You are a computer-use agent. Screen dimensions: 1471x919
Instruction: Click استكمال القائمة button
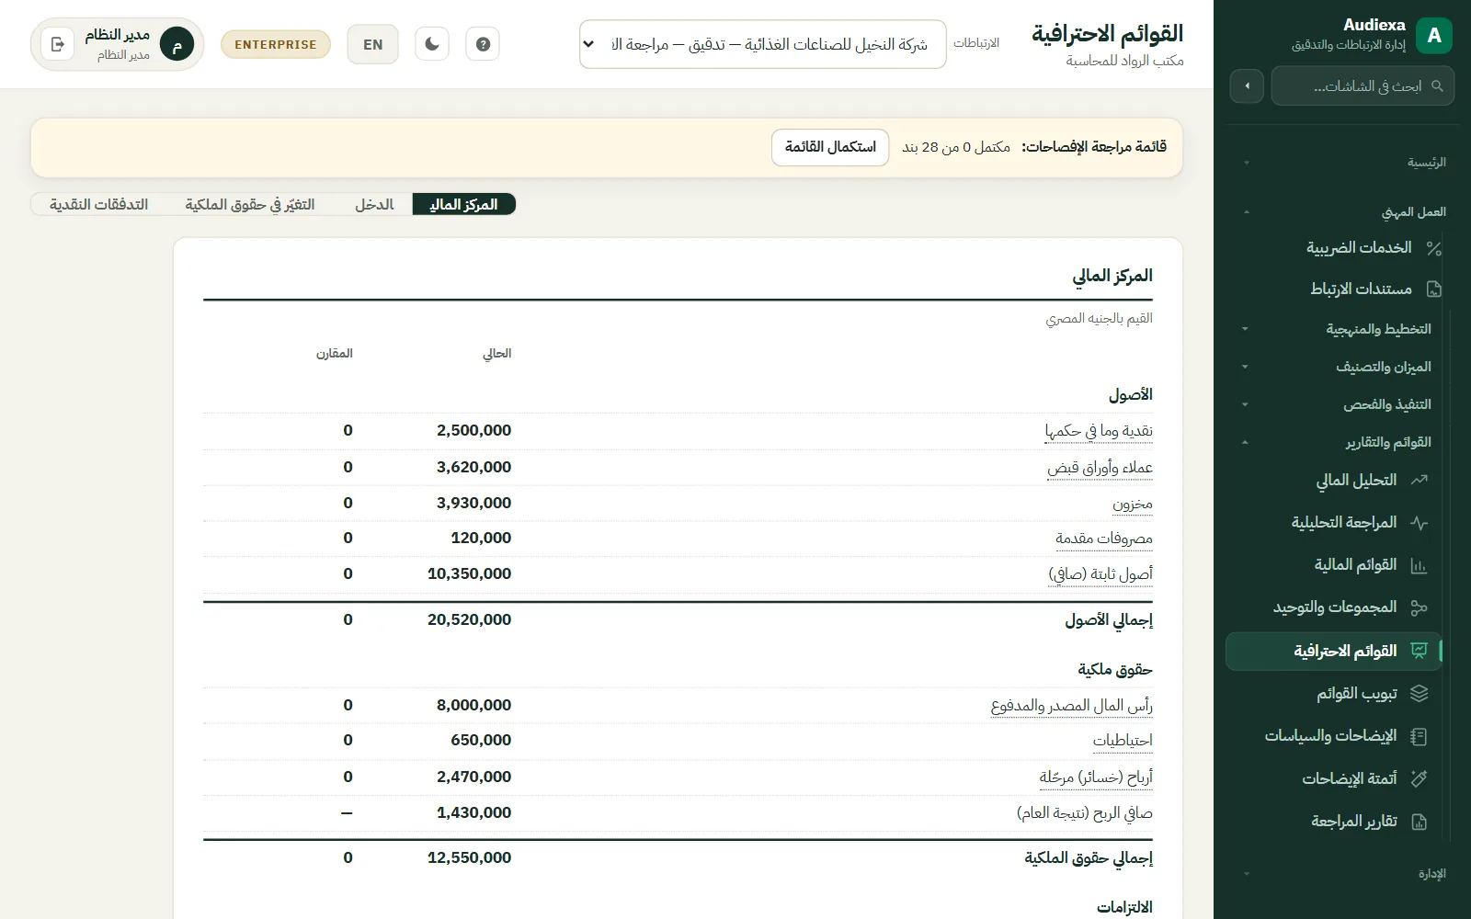830,147
